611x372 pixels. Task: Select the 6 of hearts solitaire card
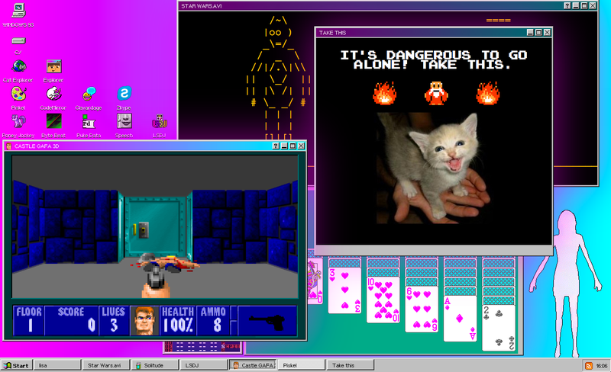coord(422,309)
